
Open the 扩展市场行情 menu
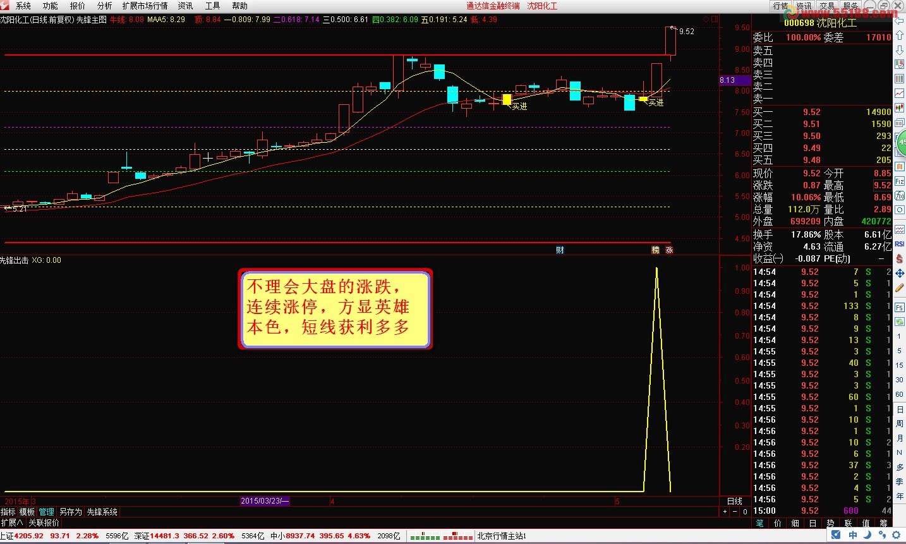[x=145, y=6]
